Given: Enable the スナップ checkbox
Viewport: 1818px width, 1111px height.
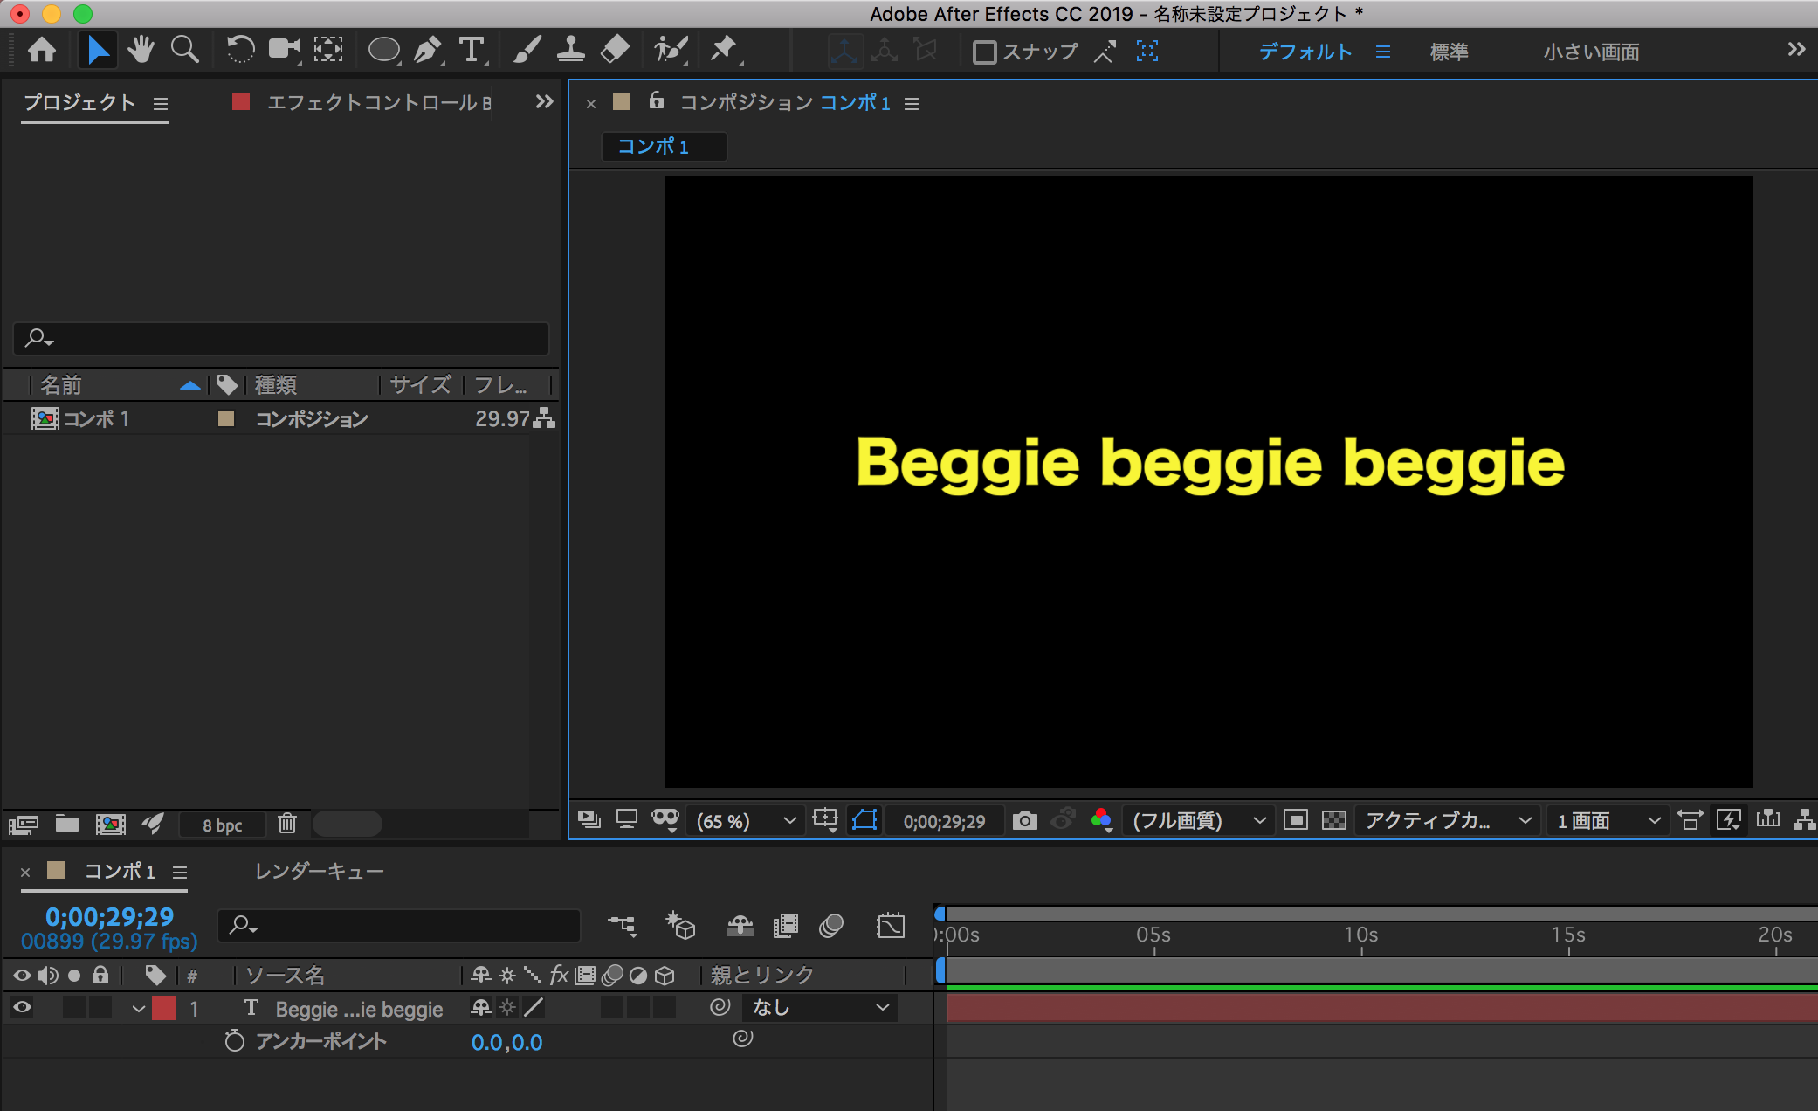Looking at the screenshot, I should (x=985, y=52).
